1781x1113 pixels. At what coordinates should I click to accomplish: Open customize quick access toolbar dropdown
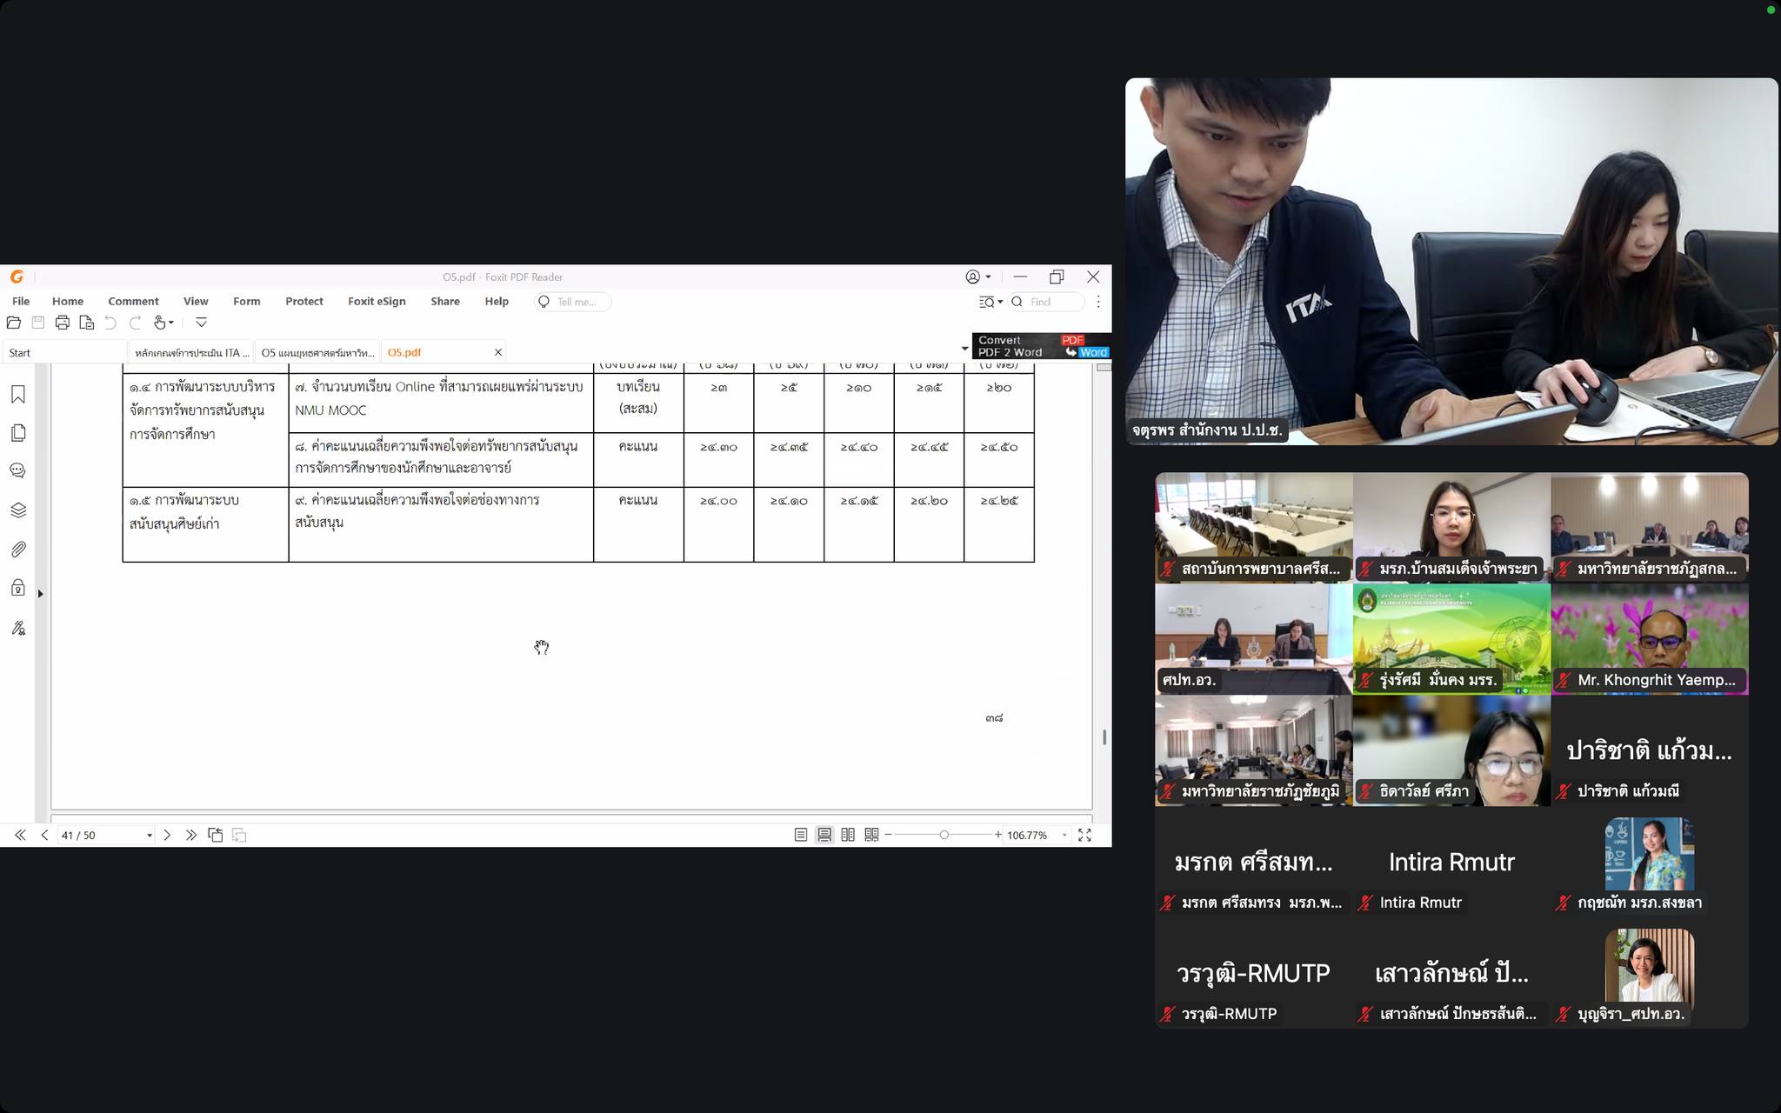pyautogui.click(x=201, y=323)
